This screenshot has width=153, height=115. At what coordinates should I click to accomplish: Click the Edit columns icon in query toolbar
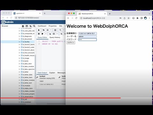[x=55, y=30]
